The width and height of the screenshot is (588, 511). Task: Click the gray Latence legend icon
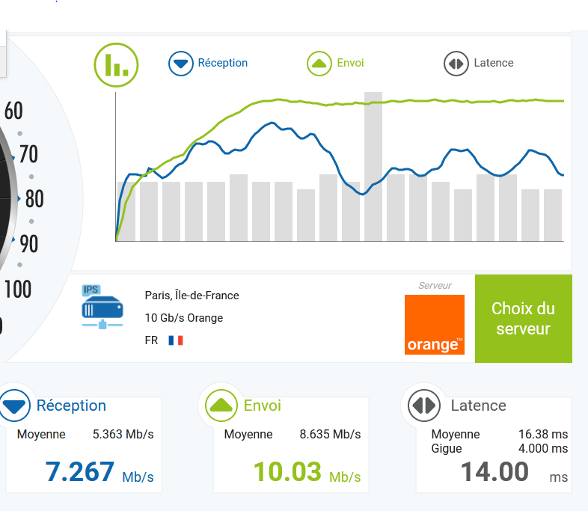(x=456, y=64)
